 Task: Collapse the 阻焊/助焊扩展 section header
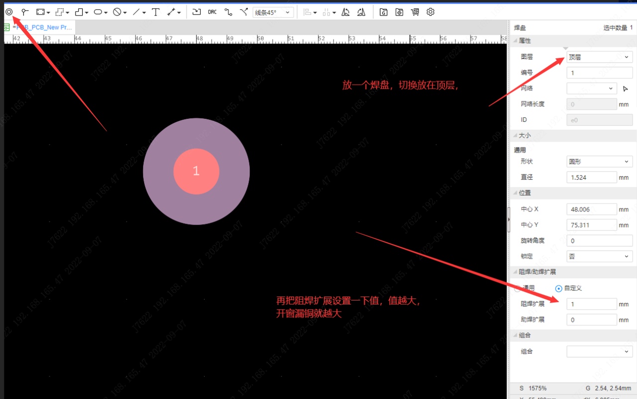573,272
